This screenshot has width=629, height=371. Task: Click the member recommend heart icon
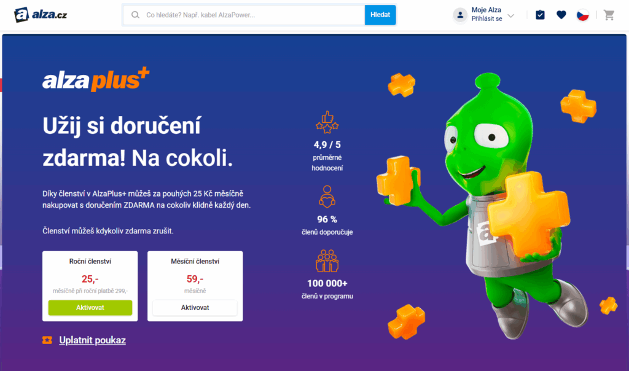[x=327, y=197]
